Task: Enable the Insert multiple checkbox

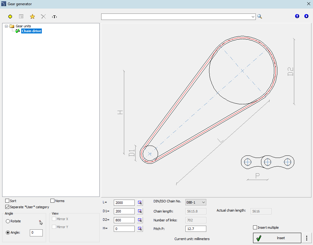Action: (x=255, y=227)
